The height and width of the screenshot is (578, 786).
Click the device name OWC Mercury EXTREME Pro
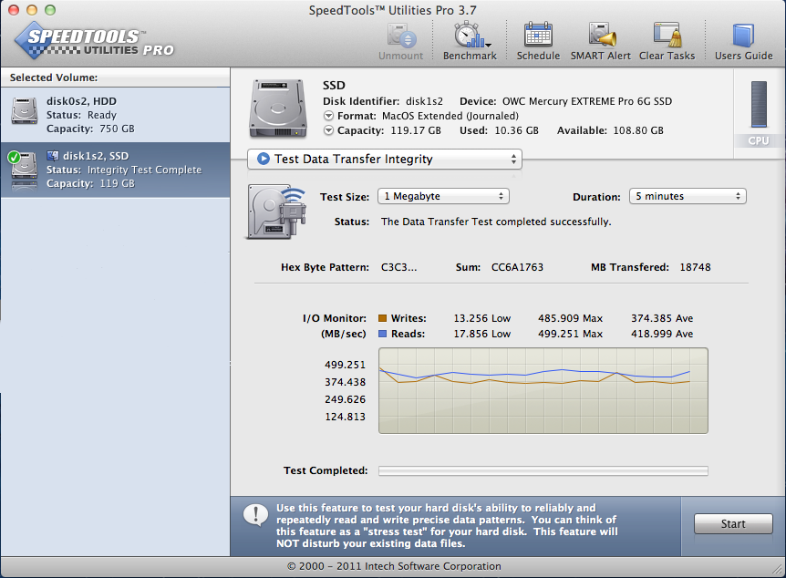click(x=587, y=101)
